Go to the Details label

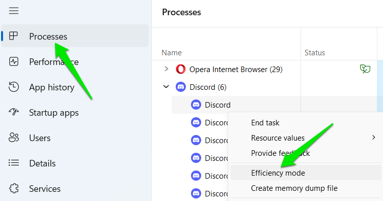pyautogui.click(x=42, y=163)
